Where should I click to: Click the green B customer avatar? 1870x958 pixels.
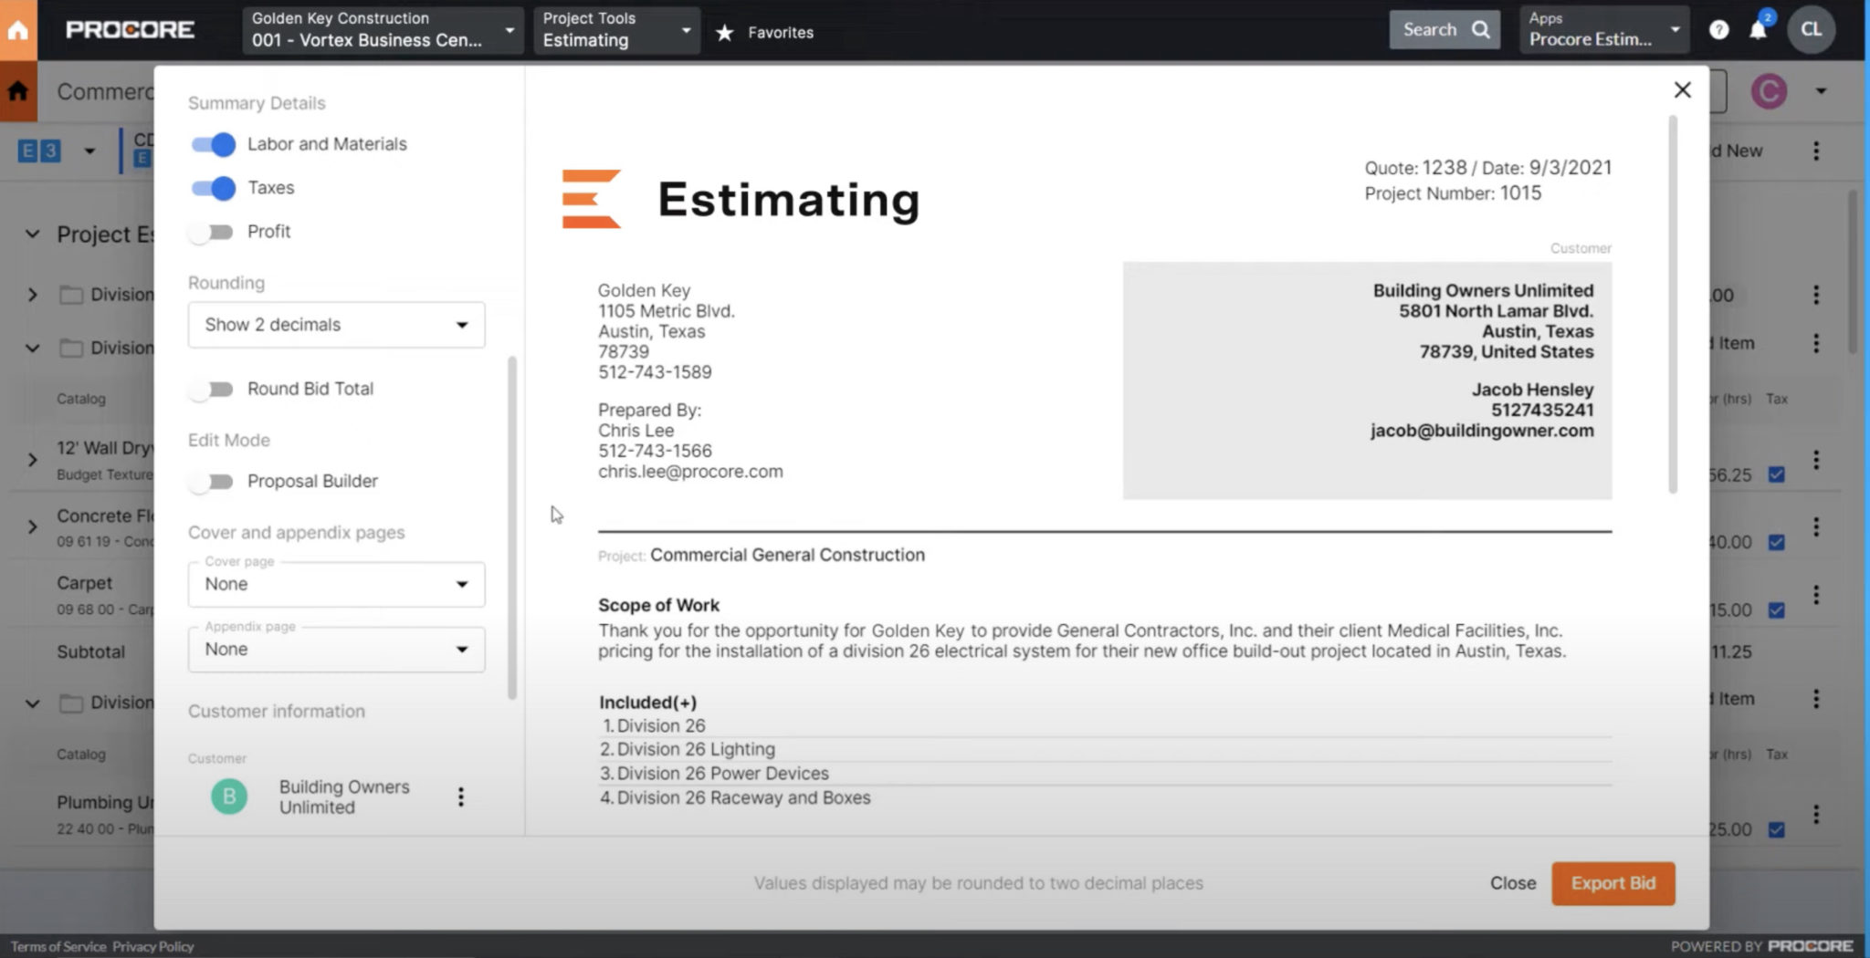pos(230,797)
